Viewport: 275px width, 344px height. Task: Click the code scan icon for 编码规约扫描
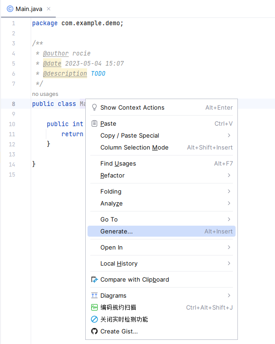(x=94, y=307)
